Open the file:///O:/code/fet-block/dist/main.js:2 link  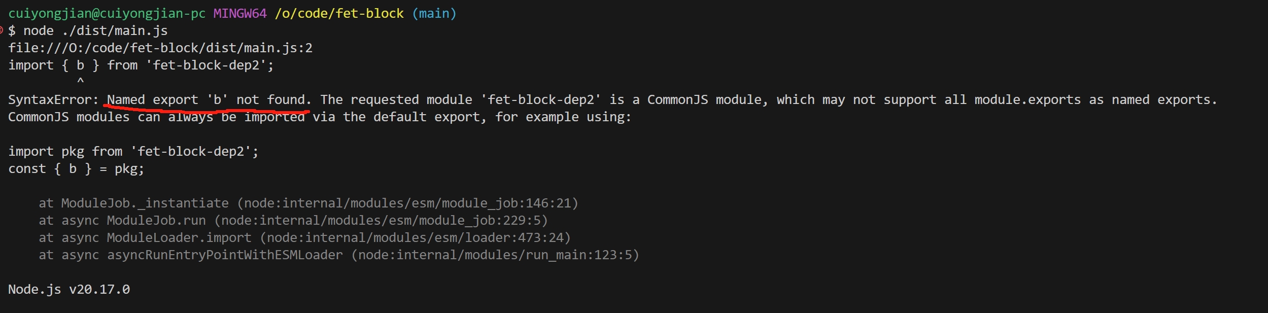coord(160,48)
